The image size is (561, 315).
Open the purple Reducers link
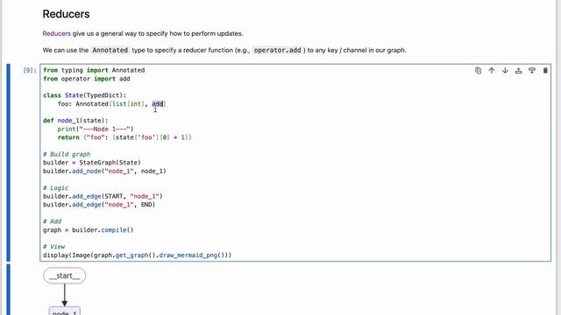tap(56, 33)
